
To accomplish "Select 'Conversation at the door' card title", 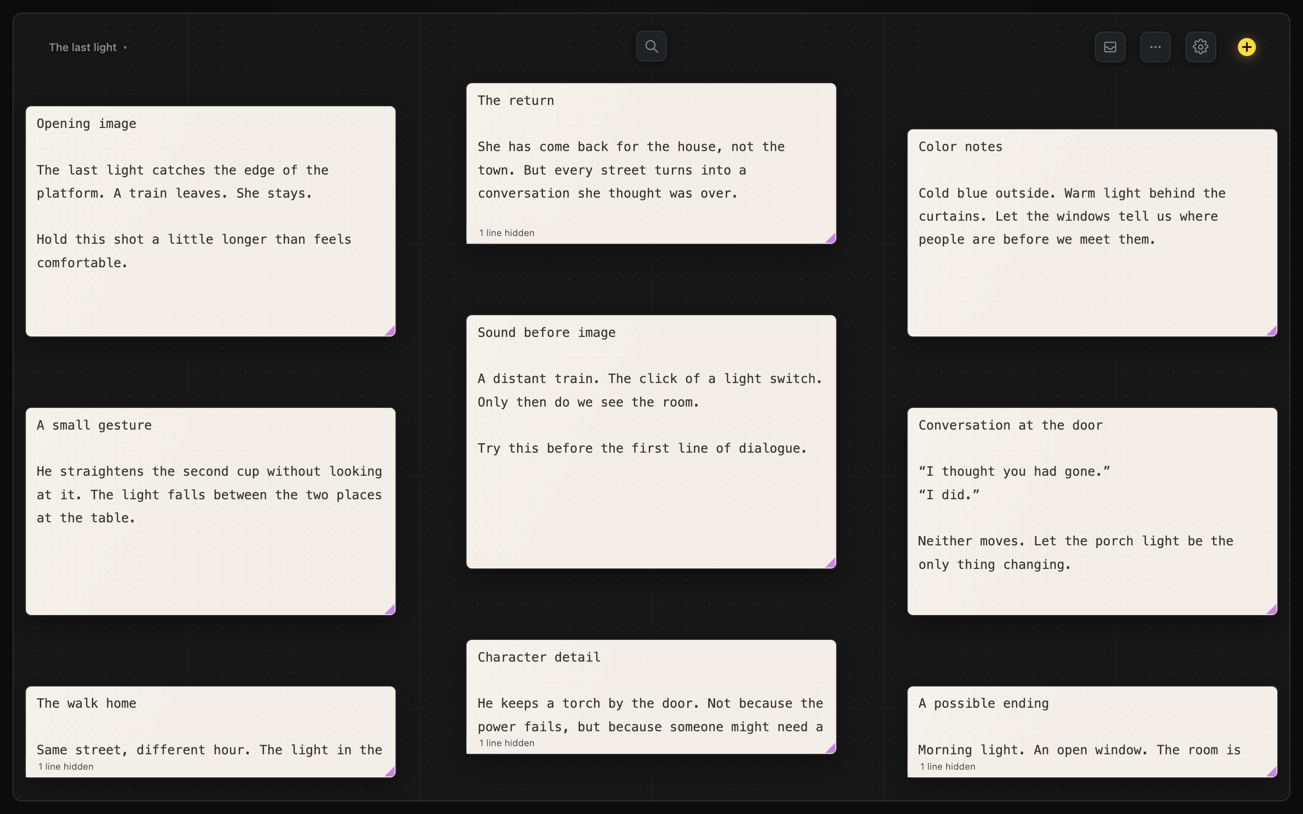I will click(1010, 425).
